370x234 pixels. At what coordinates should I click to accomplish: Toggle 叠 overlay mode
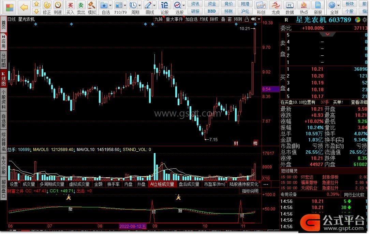tap(223, 19)
